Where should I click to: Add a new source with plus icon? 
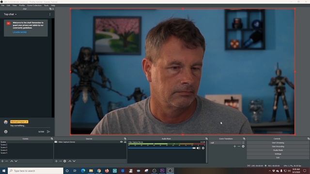click(x=56, y=161)
